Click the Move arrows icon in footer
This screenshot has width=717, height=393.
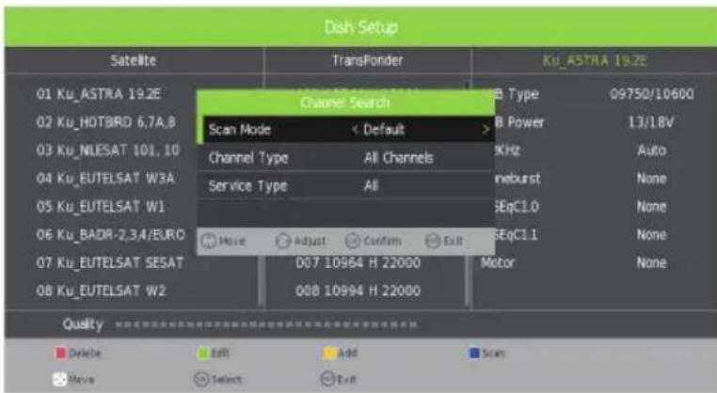pos(60,379)
